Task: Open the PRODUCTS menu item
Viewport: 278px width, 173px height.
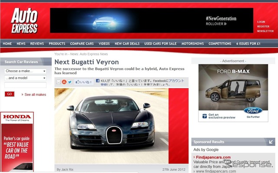Action: pyautogui.click(x=57, y=43)
